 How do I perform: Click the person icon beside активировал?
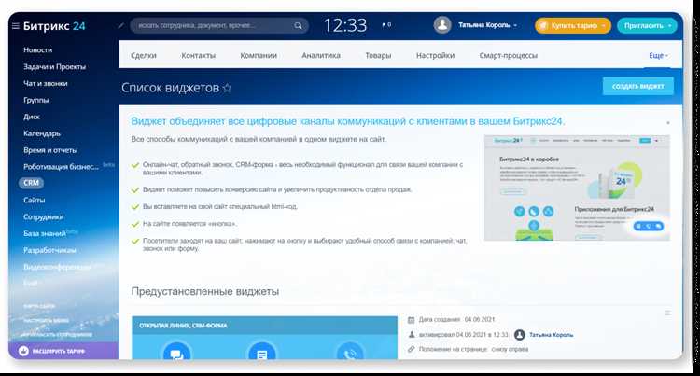[412, 335]
